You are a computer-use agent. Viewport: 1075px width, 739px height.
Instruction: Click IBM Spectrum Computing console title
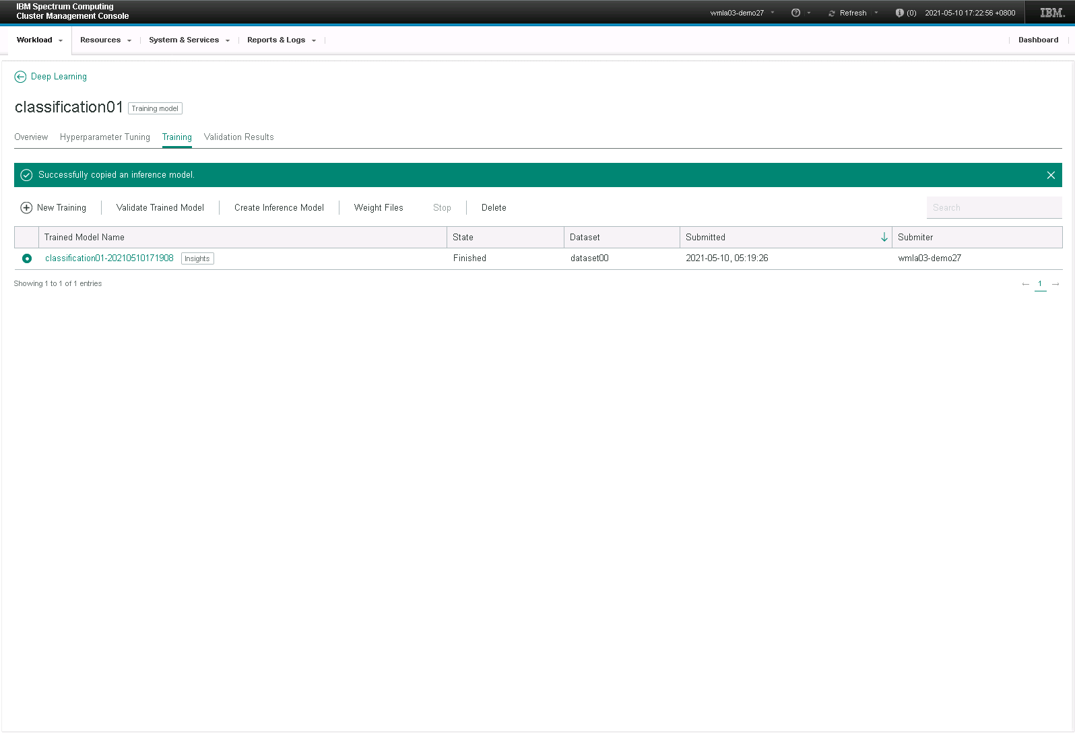tap(73, 11)
